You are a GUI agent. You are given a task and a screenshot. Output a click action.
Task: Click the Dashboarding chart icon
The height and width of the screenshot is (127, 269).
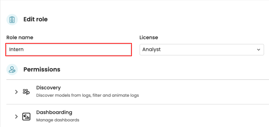point(26,116)
